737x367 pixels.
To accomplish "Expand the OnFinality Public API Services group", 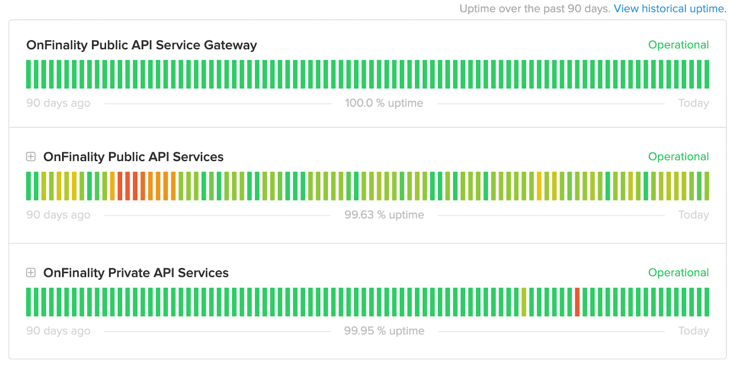I will 31,157.
